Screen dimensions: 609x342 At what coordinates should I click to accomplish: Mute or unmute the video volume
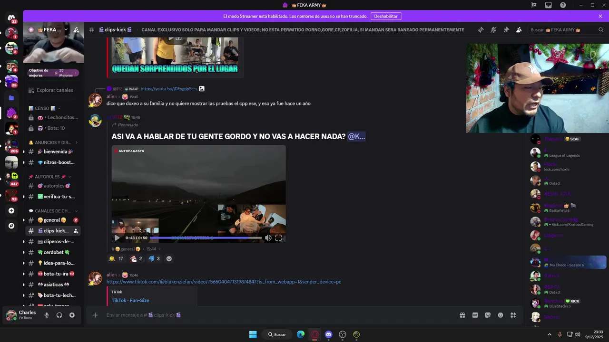(268, 238)
